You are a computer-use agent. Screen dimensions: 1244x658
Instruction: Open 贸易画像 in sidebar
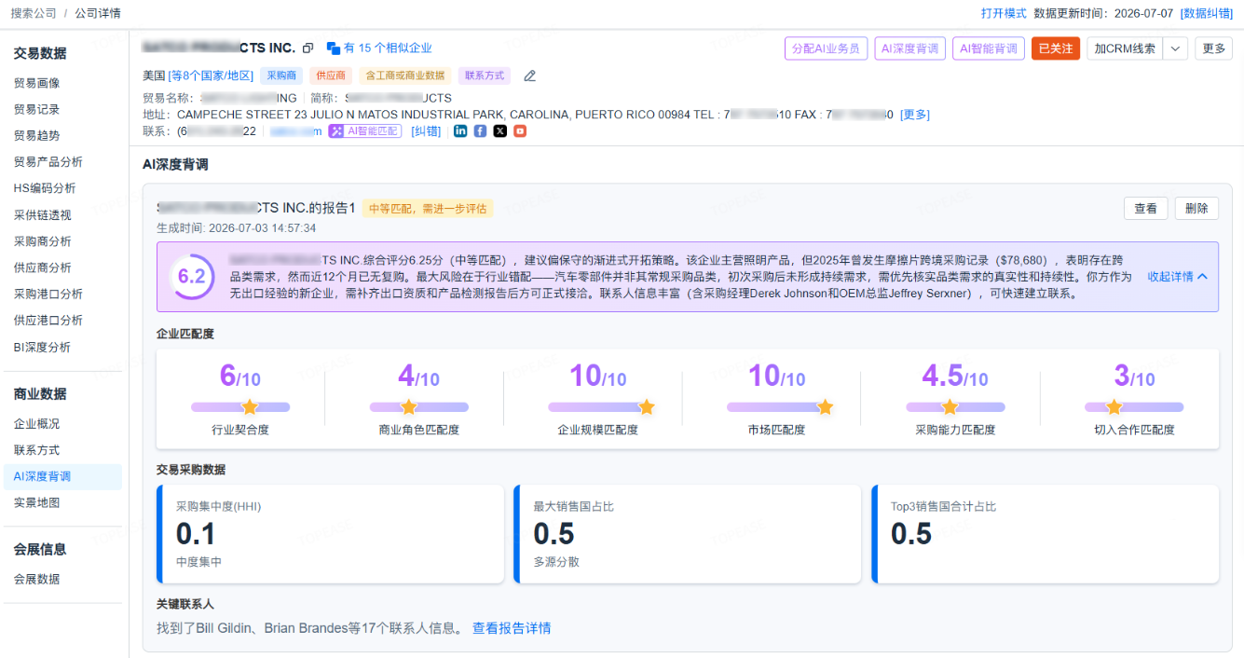tap(36, 83)
